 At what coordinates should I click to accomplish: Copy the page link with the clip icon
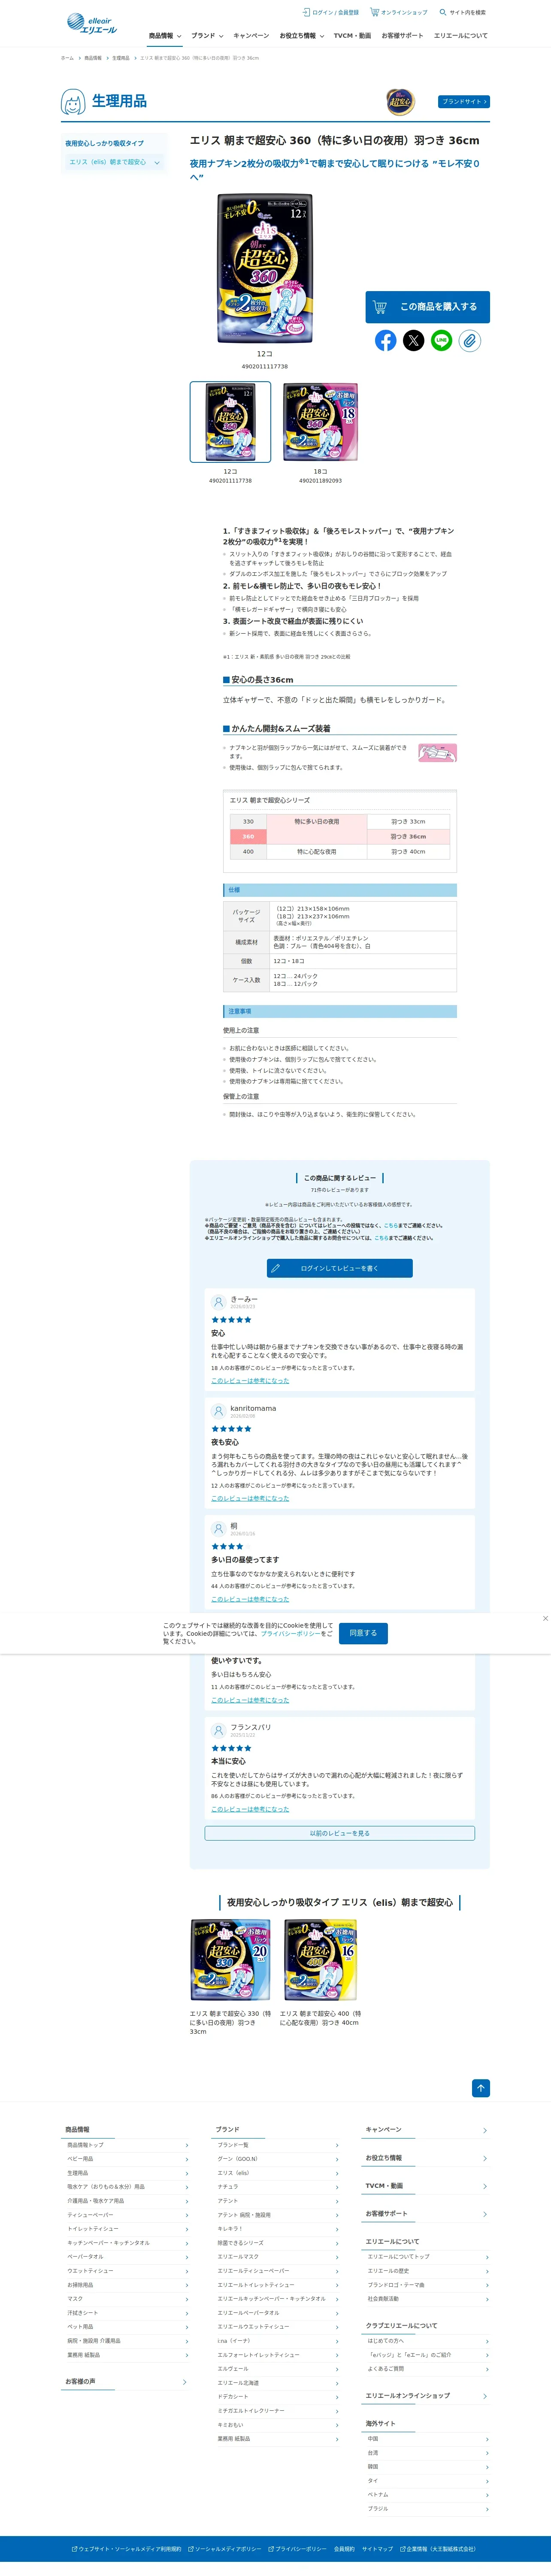click(x=469, y=340)
